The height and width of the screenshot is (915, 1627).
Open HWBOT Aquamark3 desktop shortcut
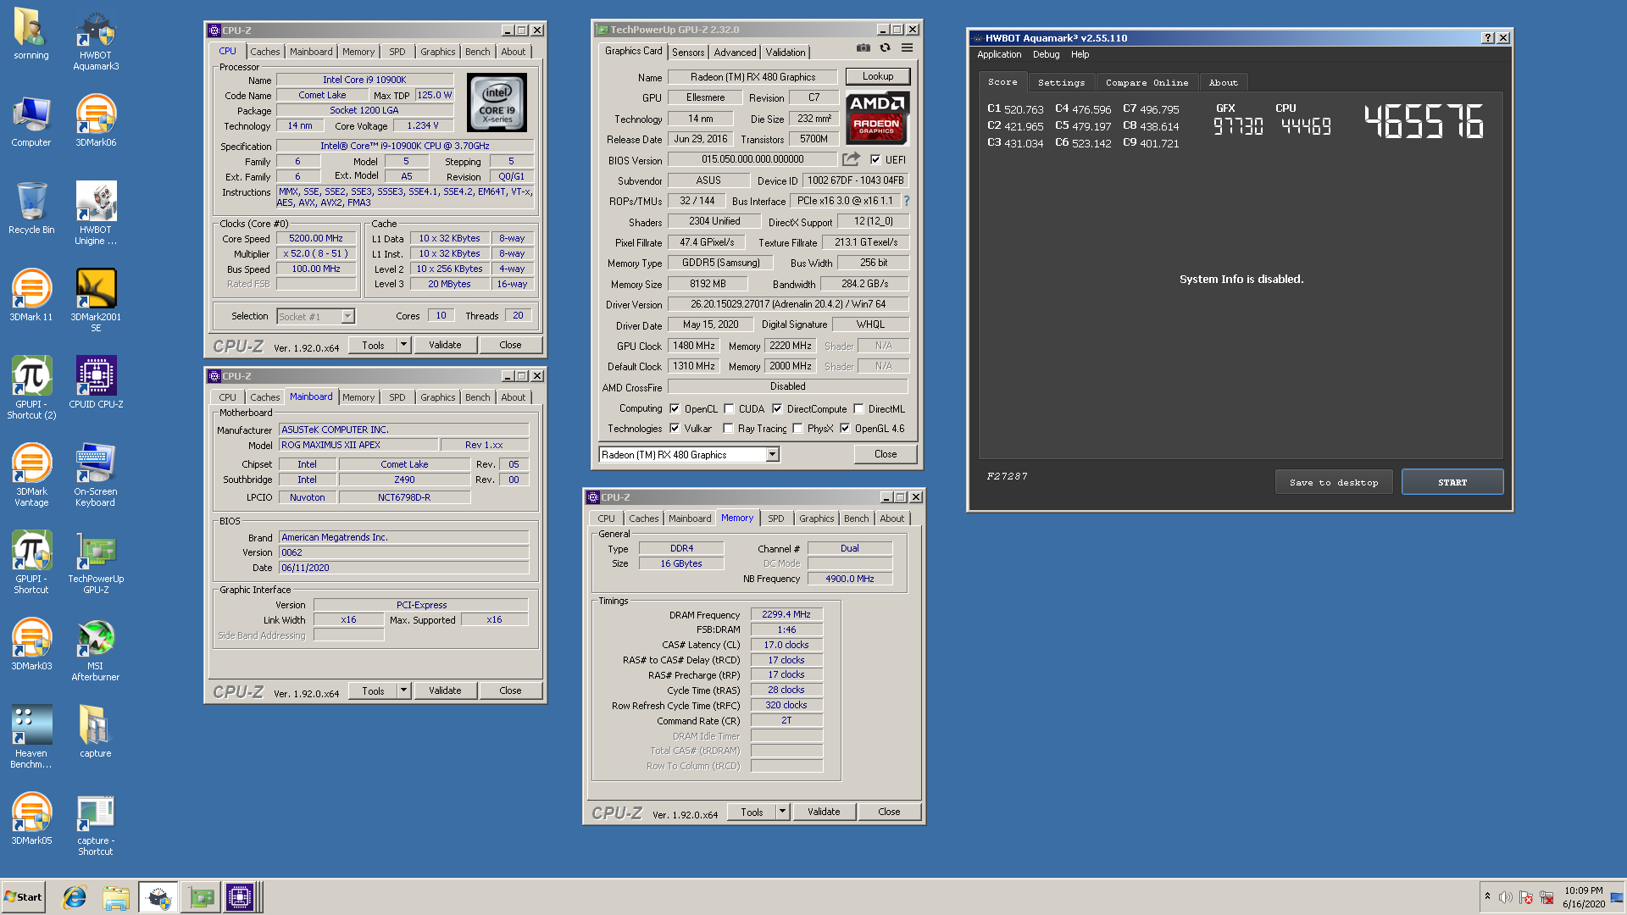click(x=96, y=40)
